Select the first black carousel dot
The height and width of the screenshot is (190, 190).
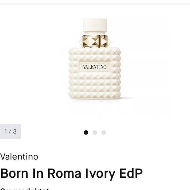click(x=86, y=132)
